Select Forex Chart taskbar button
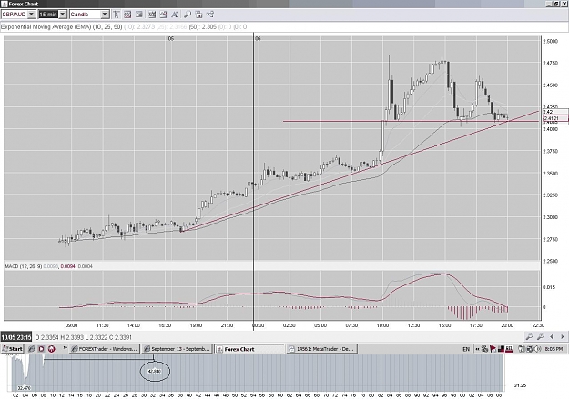 pyautogui.click(x=249, y=349)
